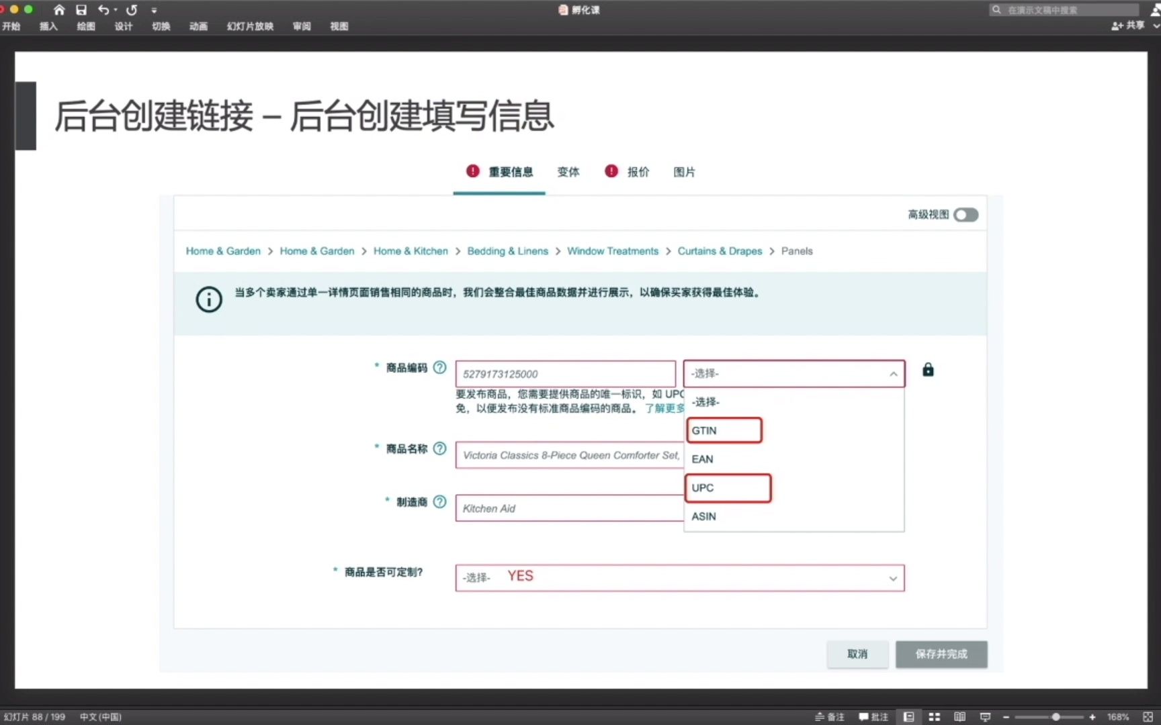Click the Redo icon
Screen dimensions: 1161x725
[x=130, y=9]
